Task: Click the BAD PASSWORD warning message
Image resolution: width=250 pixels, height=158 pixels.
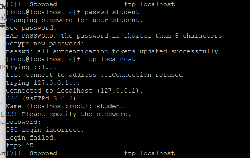Action: (114, 36)
